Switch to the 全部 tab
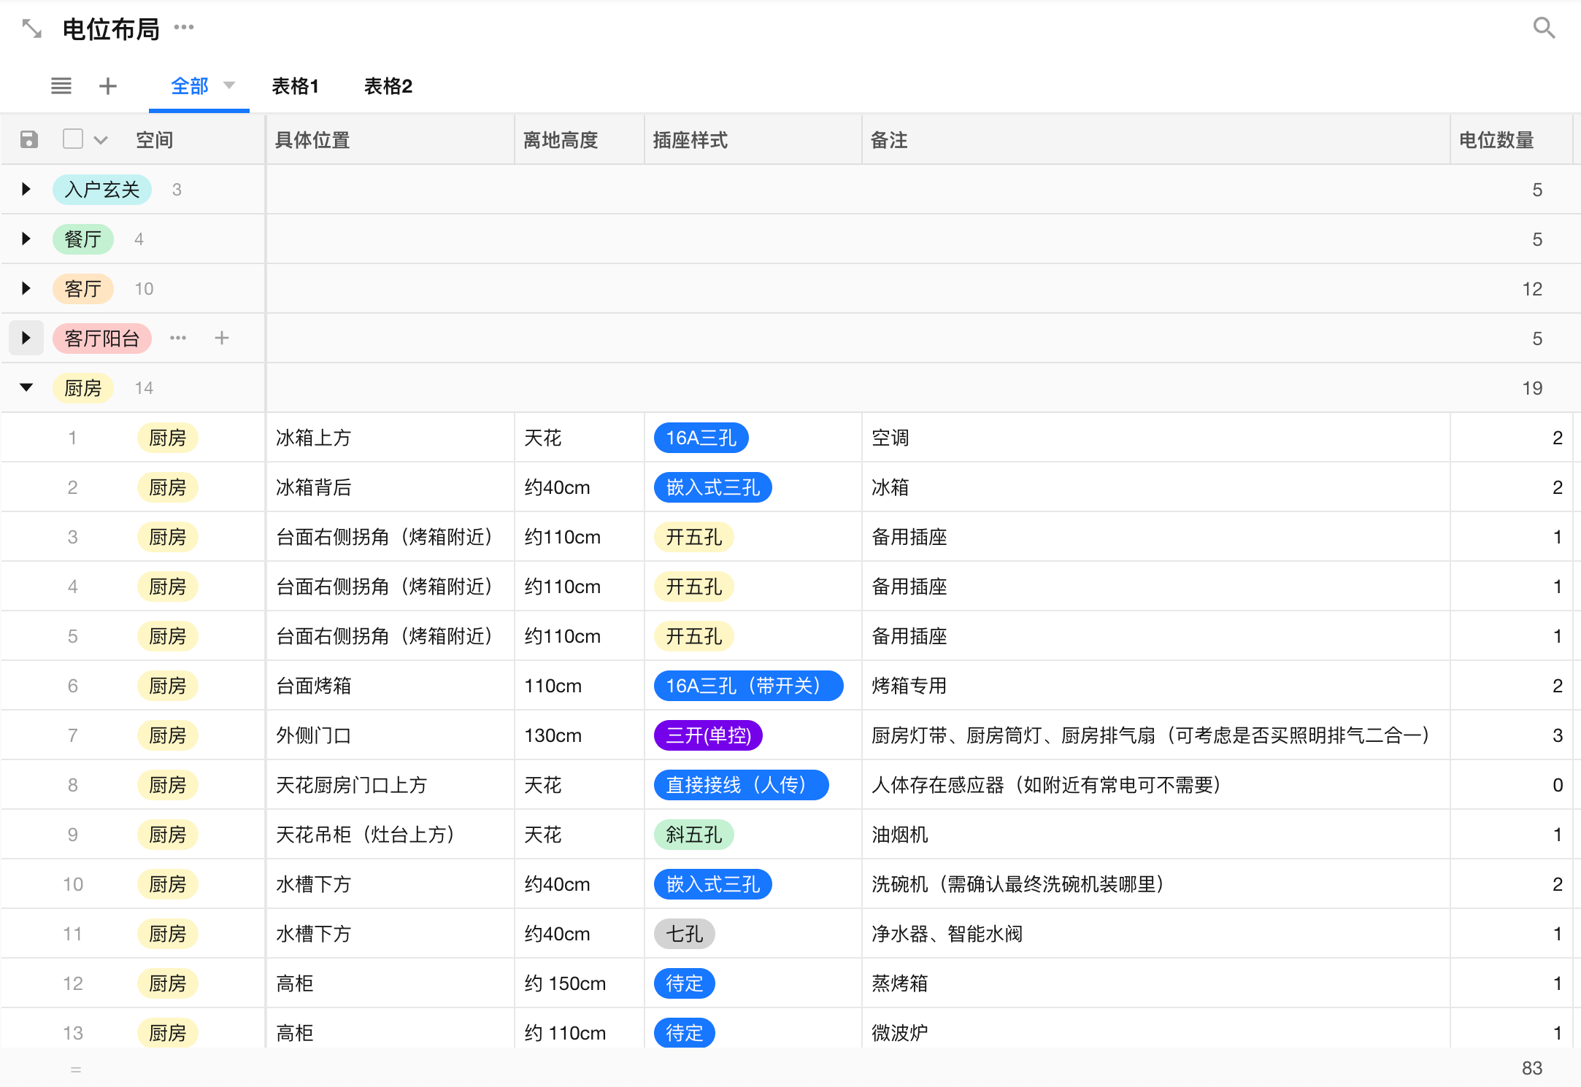1581x1087 pixels. [190, 86]
